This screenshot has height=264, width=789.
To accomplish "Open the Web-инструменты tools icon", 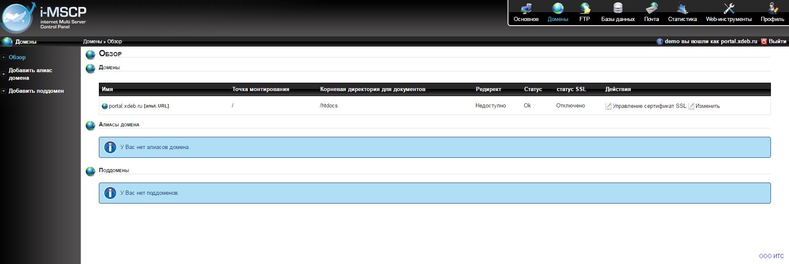I will click(x=729, y=8).
